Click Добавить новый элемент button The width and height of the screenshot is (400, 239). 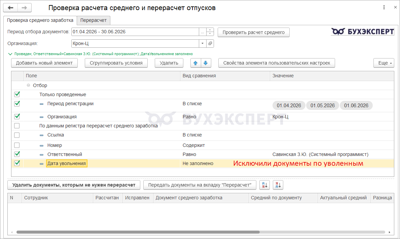coord(44,63)
